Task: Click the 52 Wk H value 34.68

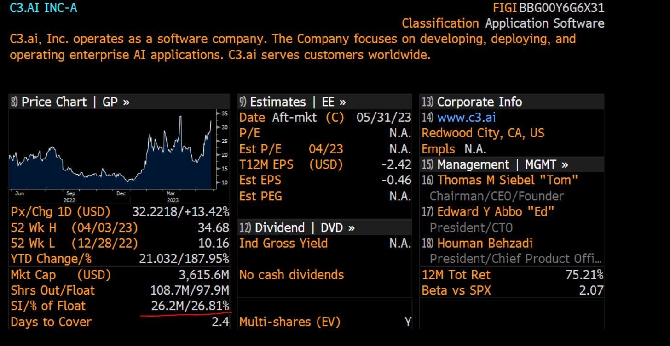Action: 213,227
